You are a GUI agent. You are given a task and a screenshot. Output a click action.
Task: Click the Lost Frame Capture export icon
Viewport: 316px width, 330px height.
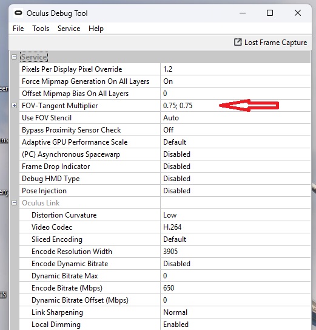pos(238,42)
